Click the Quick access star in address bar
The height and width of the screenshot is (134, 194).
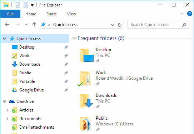pyautogui.click(x=43, y=24)
